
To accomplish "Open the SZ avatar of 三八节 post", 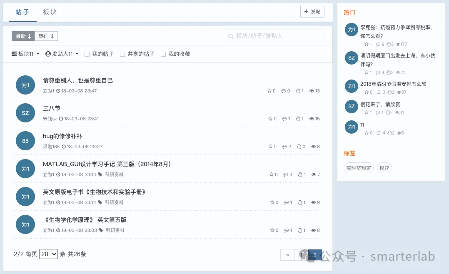I will click(25, 113).
